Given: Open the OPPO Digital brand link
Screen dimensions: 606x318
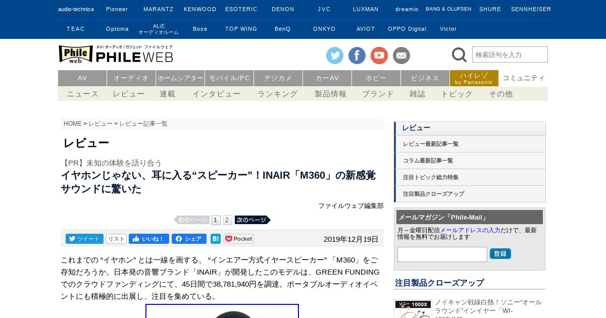Looking at the screenshot, I should pyautogui.click(x=407, y=29).
